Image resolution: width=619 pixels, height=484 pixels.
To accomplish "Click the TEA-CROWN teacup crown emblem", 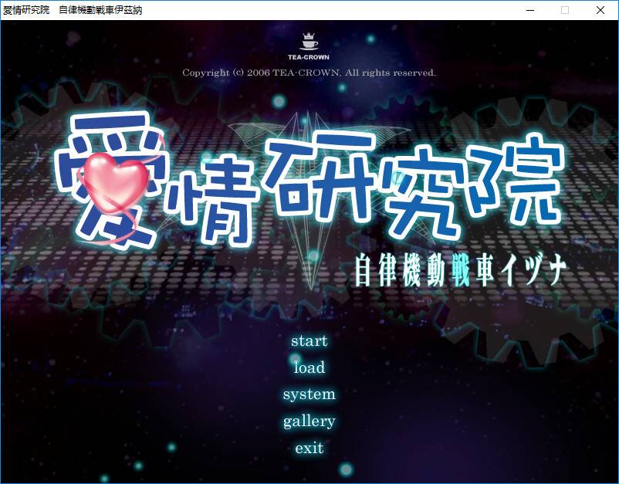I will coord(309,41).
